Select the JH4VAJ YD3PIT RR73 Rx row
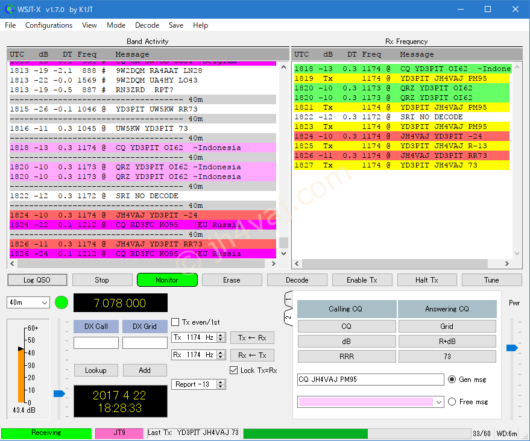This screenshot has width=530, height=441. tap(402, 155)
